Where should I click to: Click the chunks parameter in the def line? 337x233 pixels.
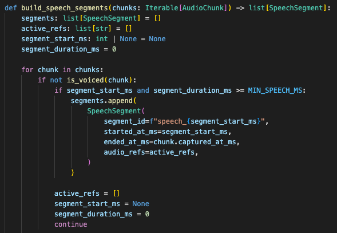(x=125, y=8)
